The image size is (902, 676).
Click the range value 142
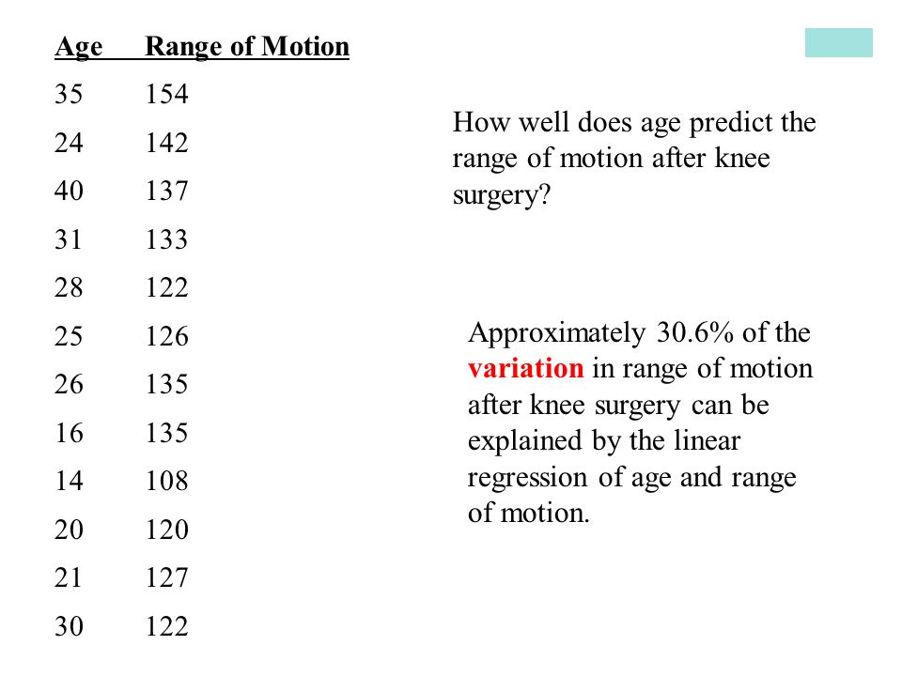(166, 142)
